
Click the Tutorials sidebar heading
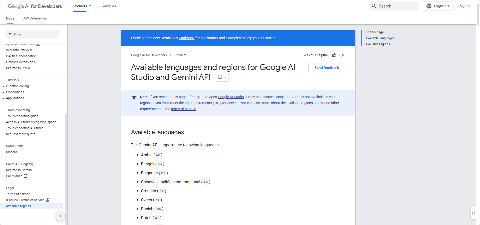13,80
